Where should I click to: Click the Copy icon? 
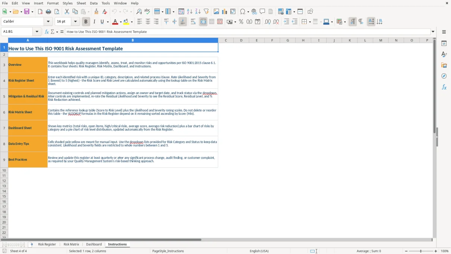(75, 12)
